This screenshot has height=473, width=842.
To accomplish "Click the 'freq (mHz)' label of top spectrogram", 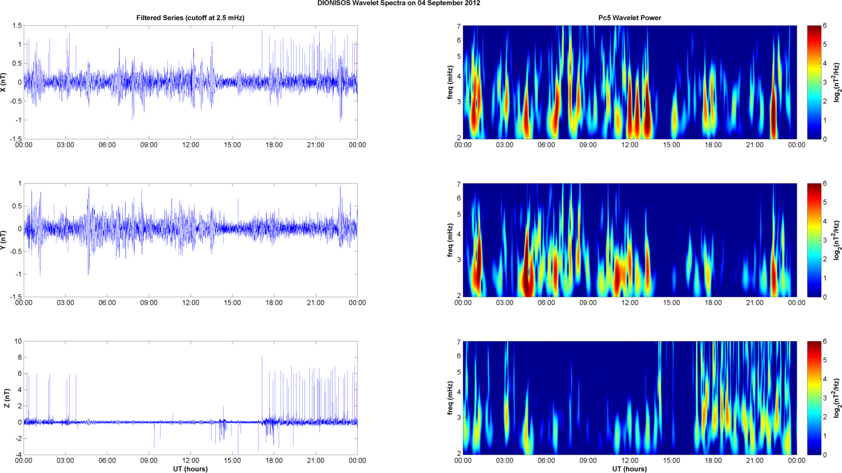I will 451,82.
